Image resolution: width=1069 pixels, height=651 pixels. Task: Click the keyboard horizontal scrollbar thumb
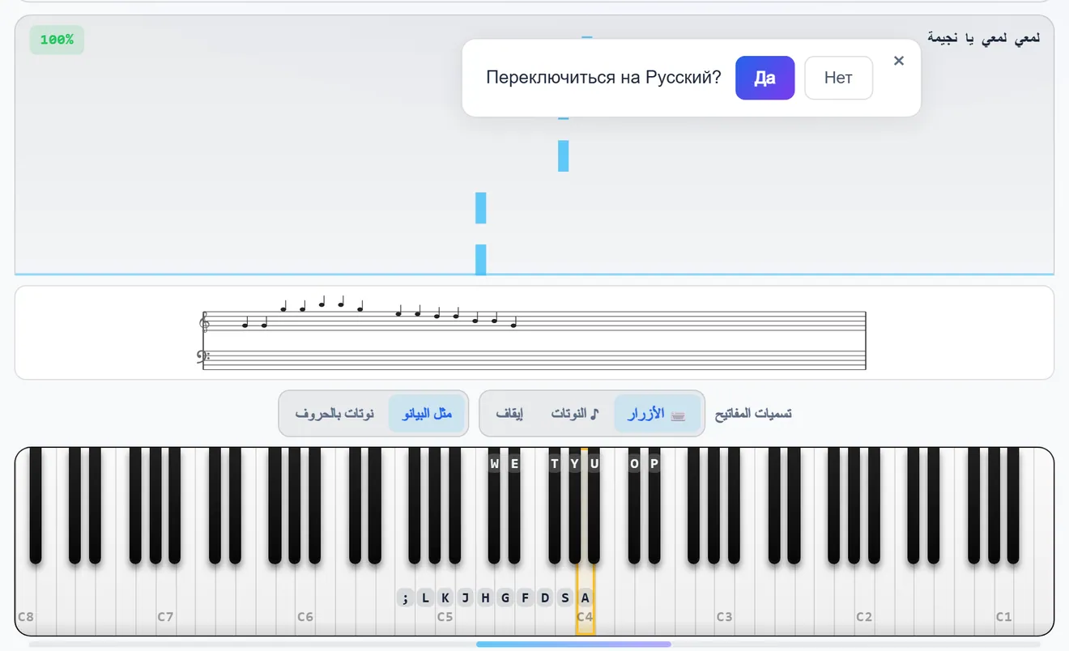(573, 645)
